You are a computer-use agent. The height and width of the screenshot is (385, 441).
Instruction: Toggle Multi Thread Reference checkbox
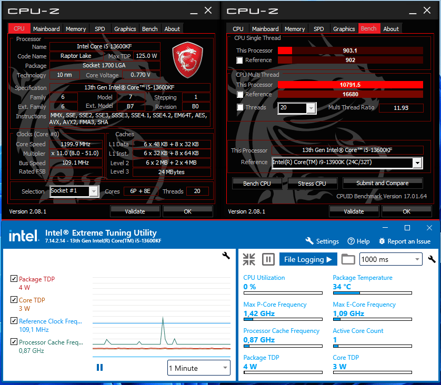[x=239, y=95]
